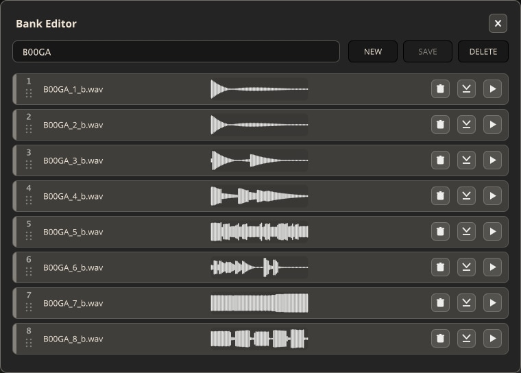Viewport: 521px width, 373px height.
Task: Play sample B00GA_7_b.wav
Action: coord(492,303)
